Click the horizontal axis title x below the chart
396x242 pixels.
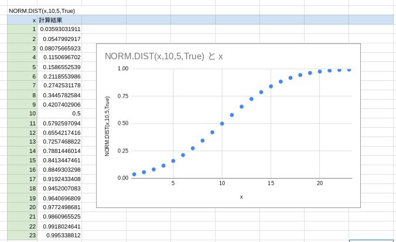[x=241, y=197]
